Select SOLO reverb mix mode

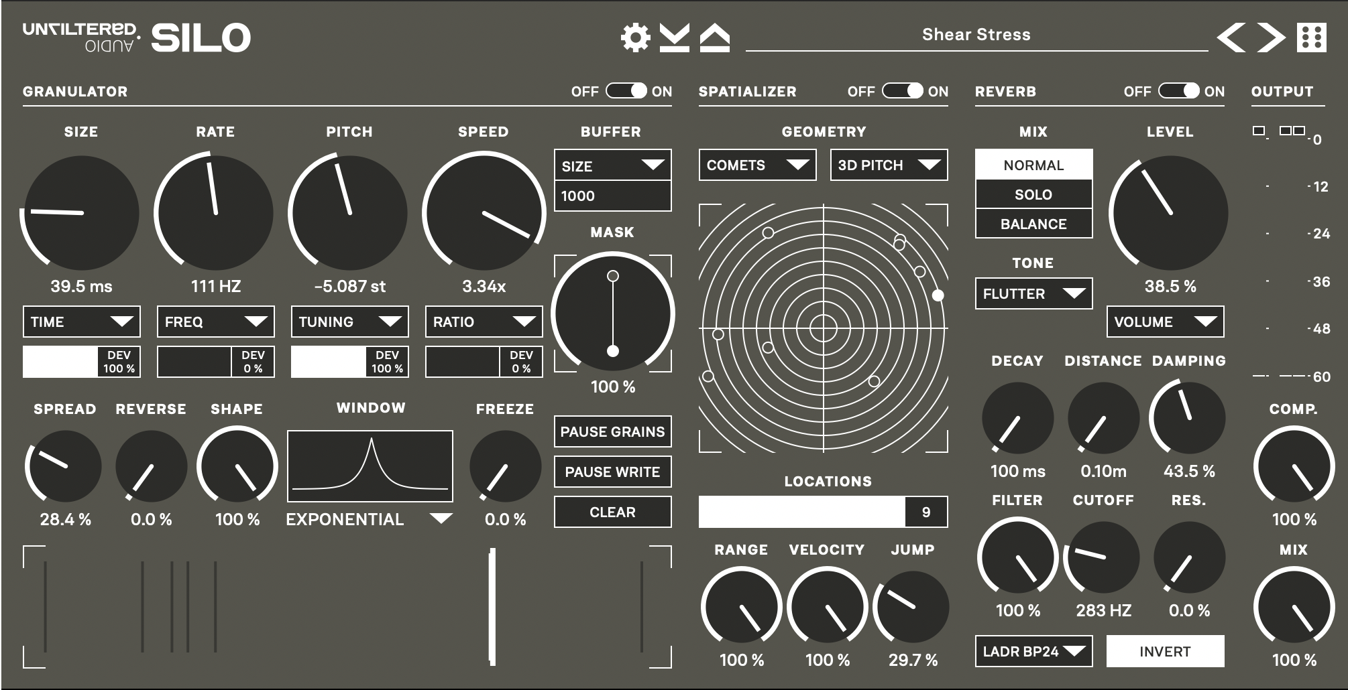[1033, 194]
